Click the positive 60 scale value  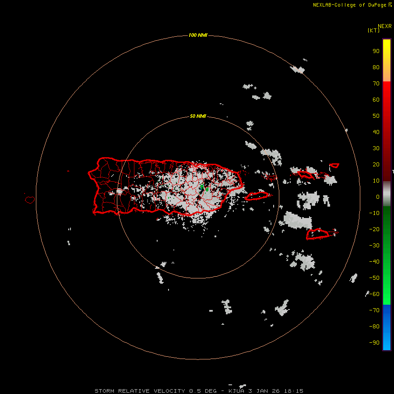click(376, 100)
